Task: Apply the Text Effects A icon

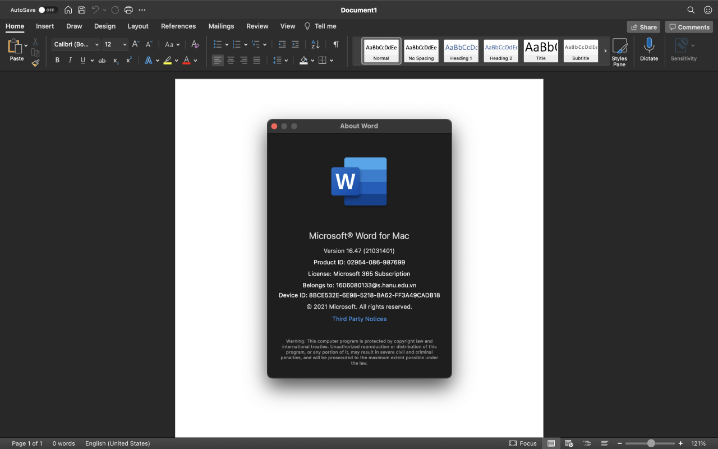Action: tap(149, 60)
